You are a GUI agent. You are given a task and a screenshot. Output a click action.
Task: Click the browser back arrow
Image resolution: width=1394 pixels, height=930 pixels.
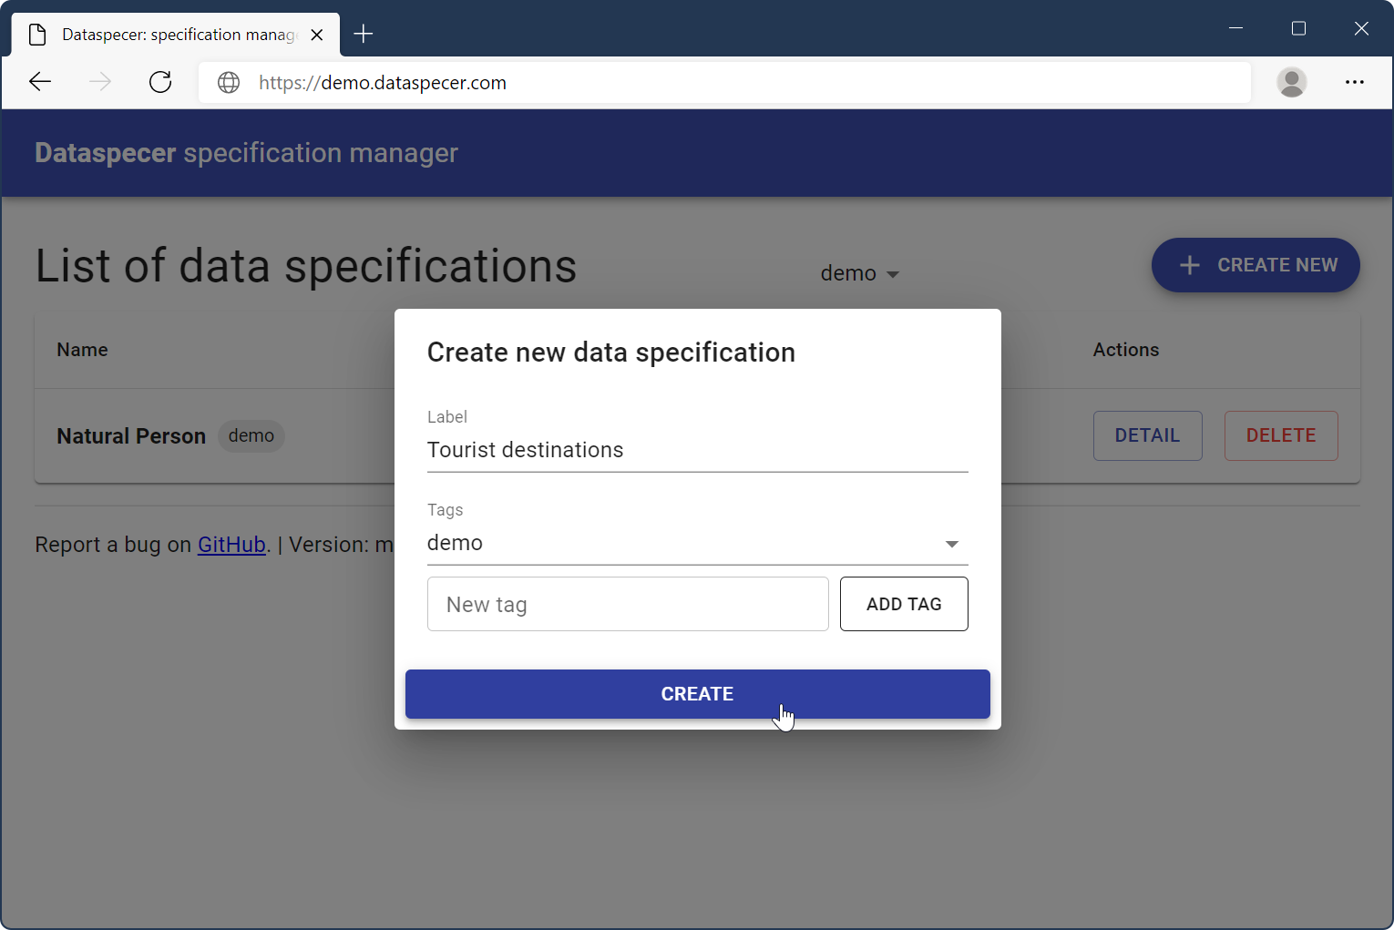40,82
